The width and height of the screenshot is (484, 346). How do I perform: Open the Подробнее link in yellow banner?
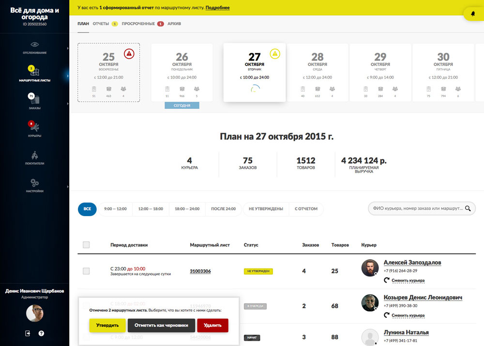[218, 8]
